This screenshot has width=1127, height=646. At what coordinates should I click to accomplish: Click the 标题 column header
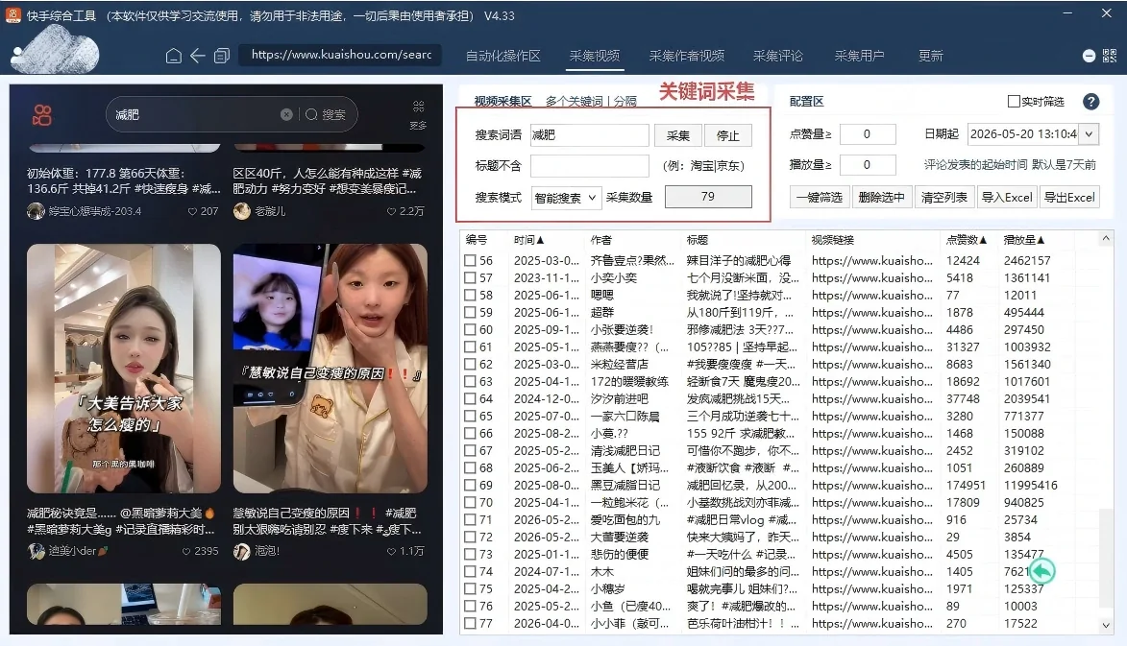click(698, 240)
